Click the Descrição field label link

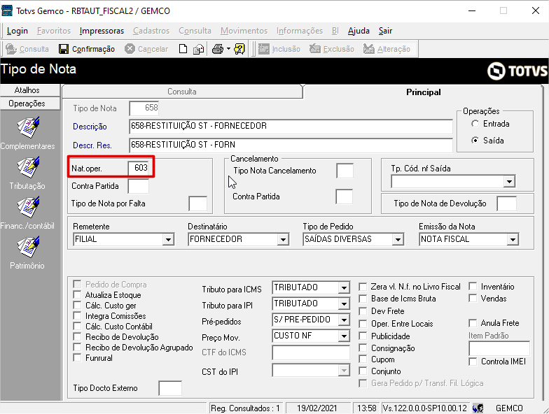click(90, 127)
